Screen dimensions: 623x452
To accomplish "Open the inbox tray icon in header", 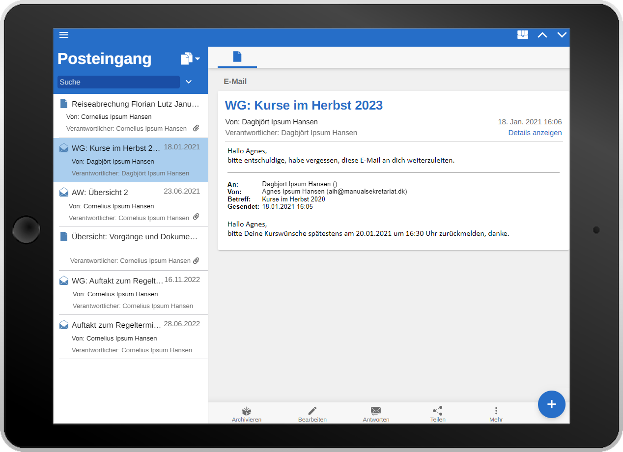I will tap(523, 35).
